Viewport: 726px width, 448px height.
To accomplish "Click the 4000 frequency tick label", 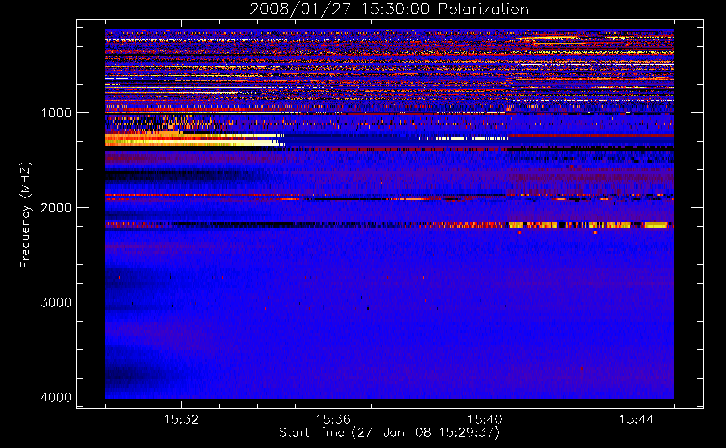I will (57, 397).
